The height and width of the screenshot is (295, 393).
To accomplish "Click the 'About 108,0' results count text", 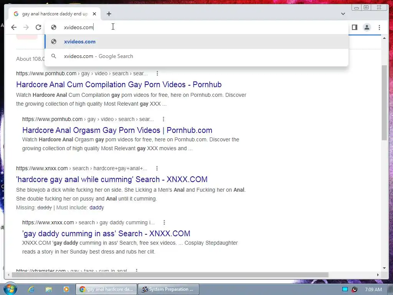I will point(30,59).
